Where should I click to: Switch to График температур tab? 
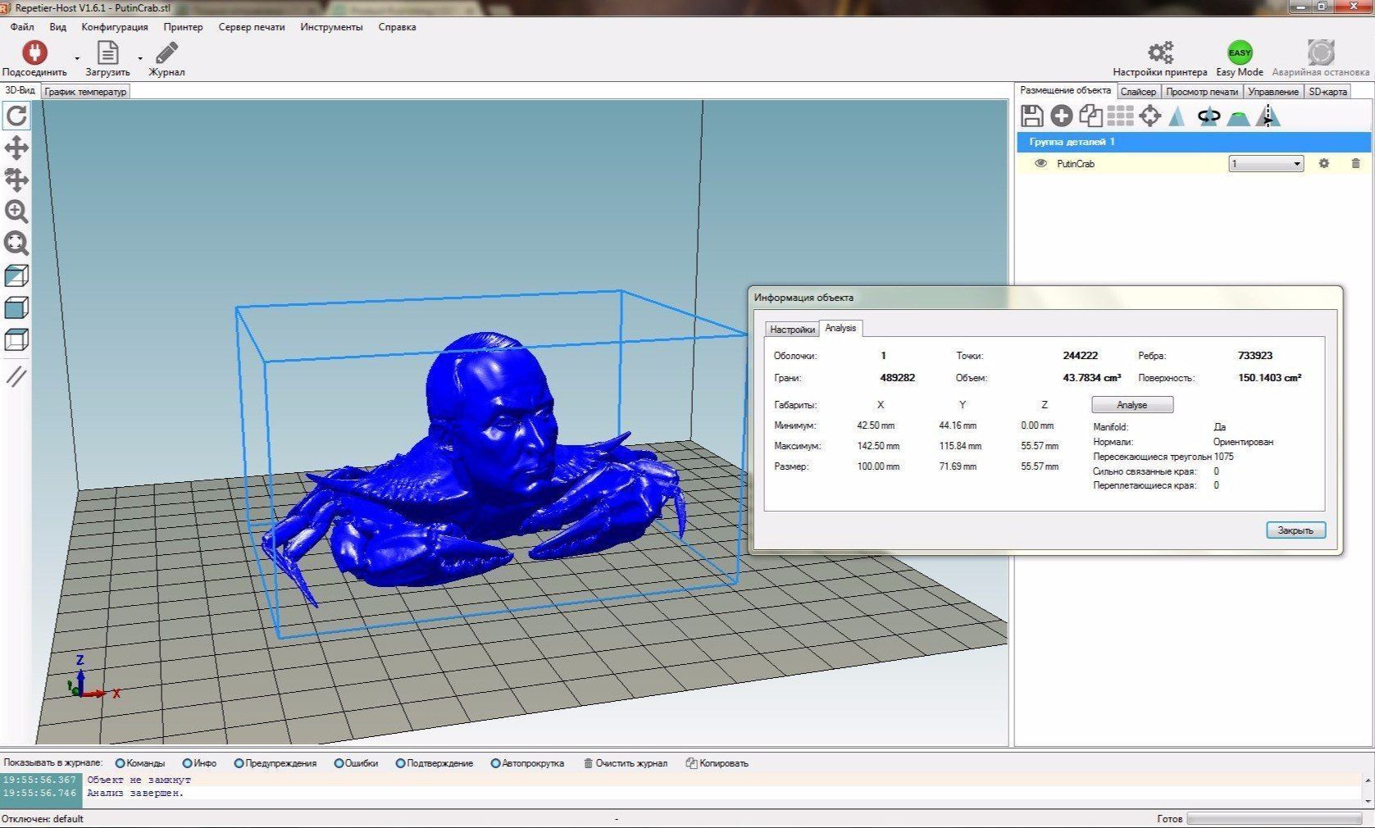(85, 92)
